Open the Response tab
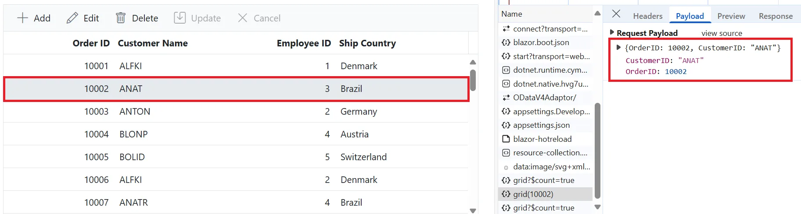This screenshot has height=214, width=801. tap(776, 16)
